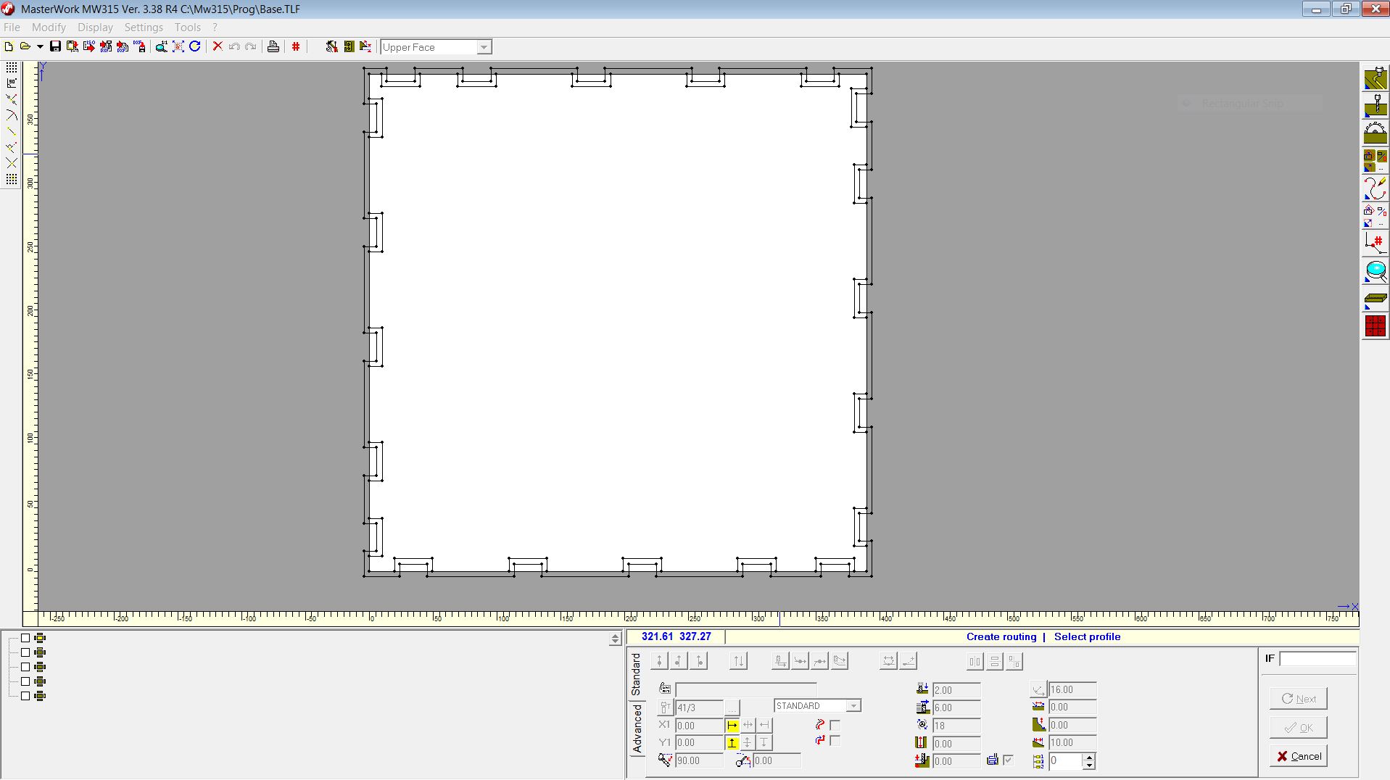Click the zoom extents icon
The height and width of the screenshot is (780, 1390).
(178, 47)
